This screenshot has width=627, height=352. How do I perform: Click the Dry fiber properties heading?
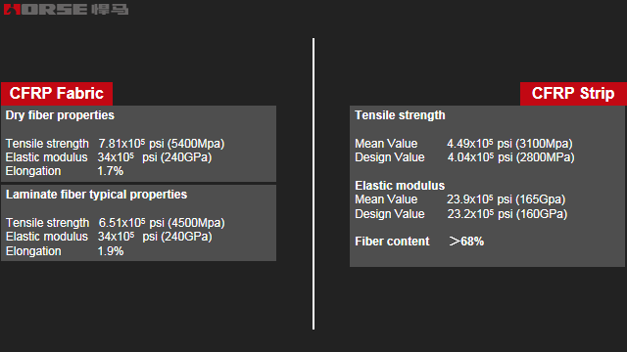[60, 115]
